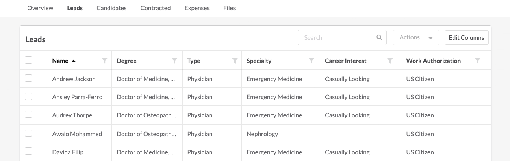The height and width of the screenshot is (161, 510).
Task: Click the Career Interest filter funnel
Action: pyautogui.click(x=390, y=61)
